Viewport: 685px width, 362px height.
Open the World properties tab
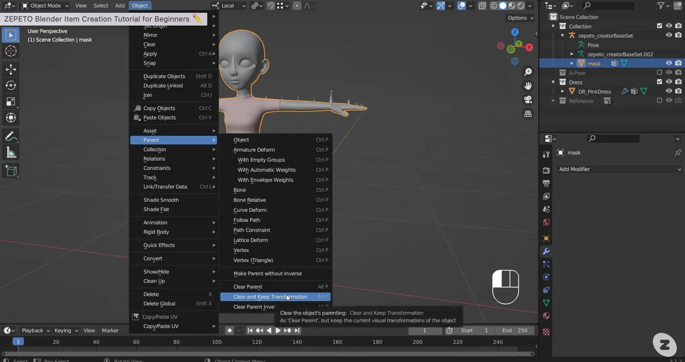pyautogui.click(x=546, y=222)
